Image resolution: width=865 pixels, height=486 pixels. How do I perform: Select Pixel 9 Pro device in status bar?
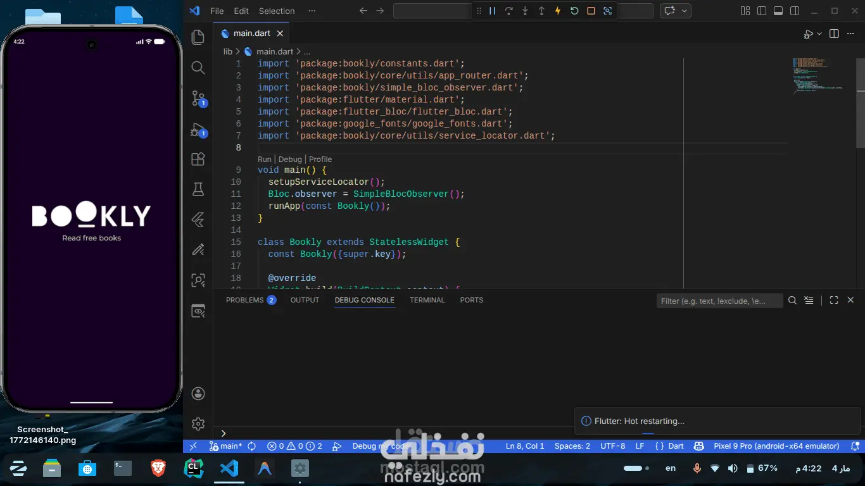click(x=776, y=446)
